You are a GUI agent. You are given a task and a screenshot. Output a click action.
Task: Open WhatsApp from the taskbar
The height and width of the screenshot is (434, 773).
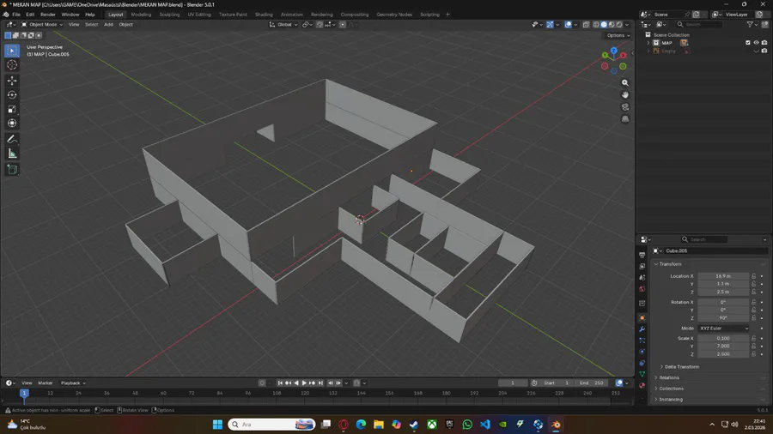[x=467, y=425]
